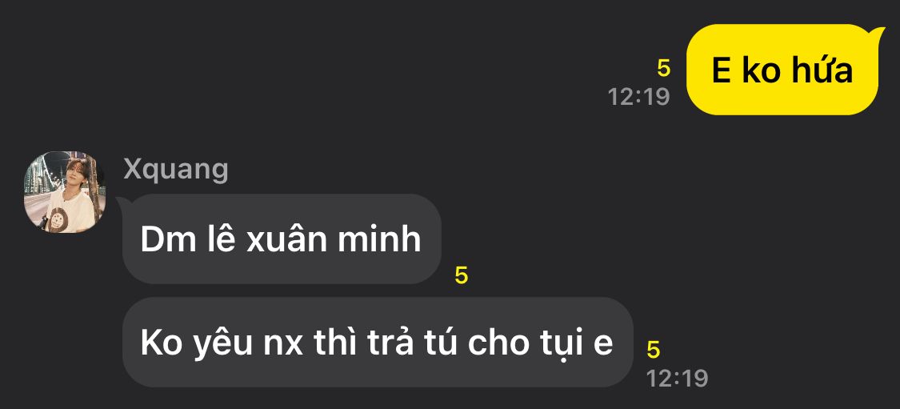Select the 'Ko yêu nx thì trả tú' bubble
The image size is (900, 409).
[378, 342]
